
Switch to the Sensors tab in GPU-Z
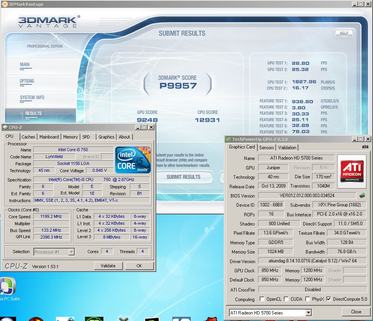coord(267,148)
